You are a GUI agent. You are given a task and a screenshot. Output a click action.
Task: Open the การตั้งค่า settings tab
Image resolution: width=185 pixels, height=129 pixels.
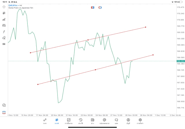point(140,121)
